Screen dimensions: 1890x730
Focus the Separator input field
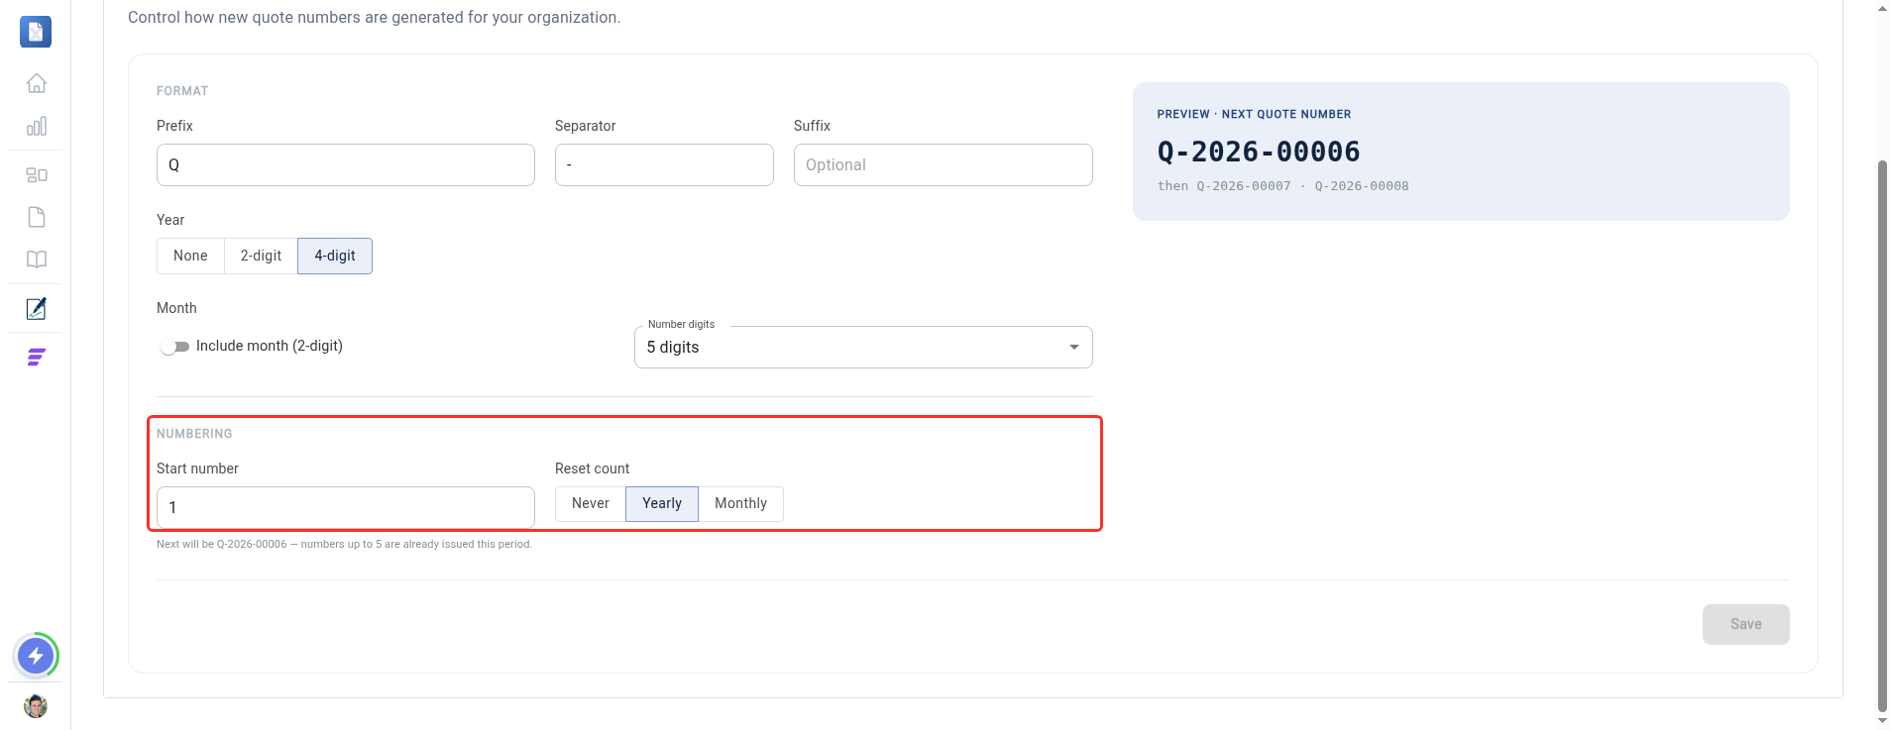664,165
